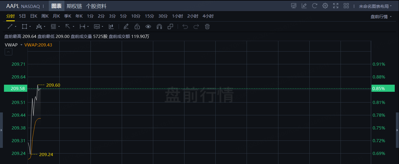Open the chart indicators icon

[x=111, y=27]
